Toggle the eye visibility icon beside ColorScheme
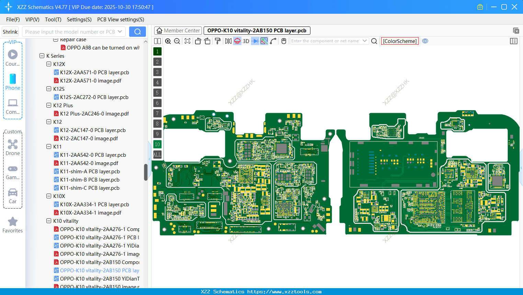This screenshot has width=523, height=295. coord(425,41)
